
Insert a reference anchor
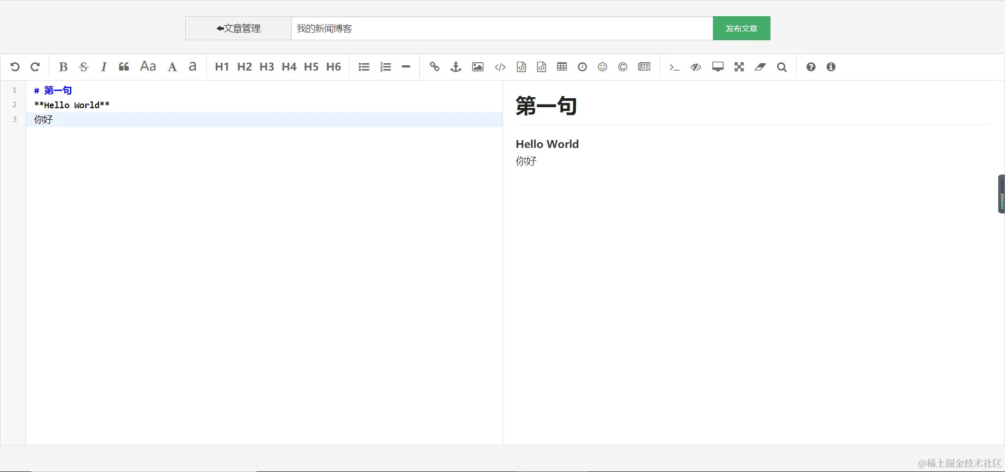[456, 67]
